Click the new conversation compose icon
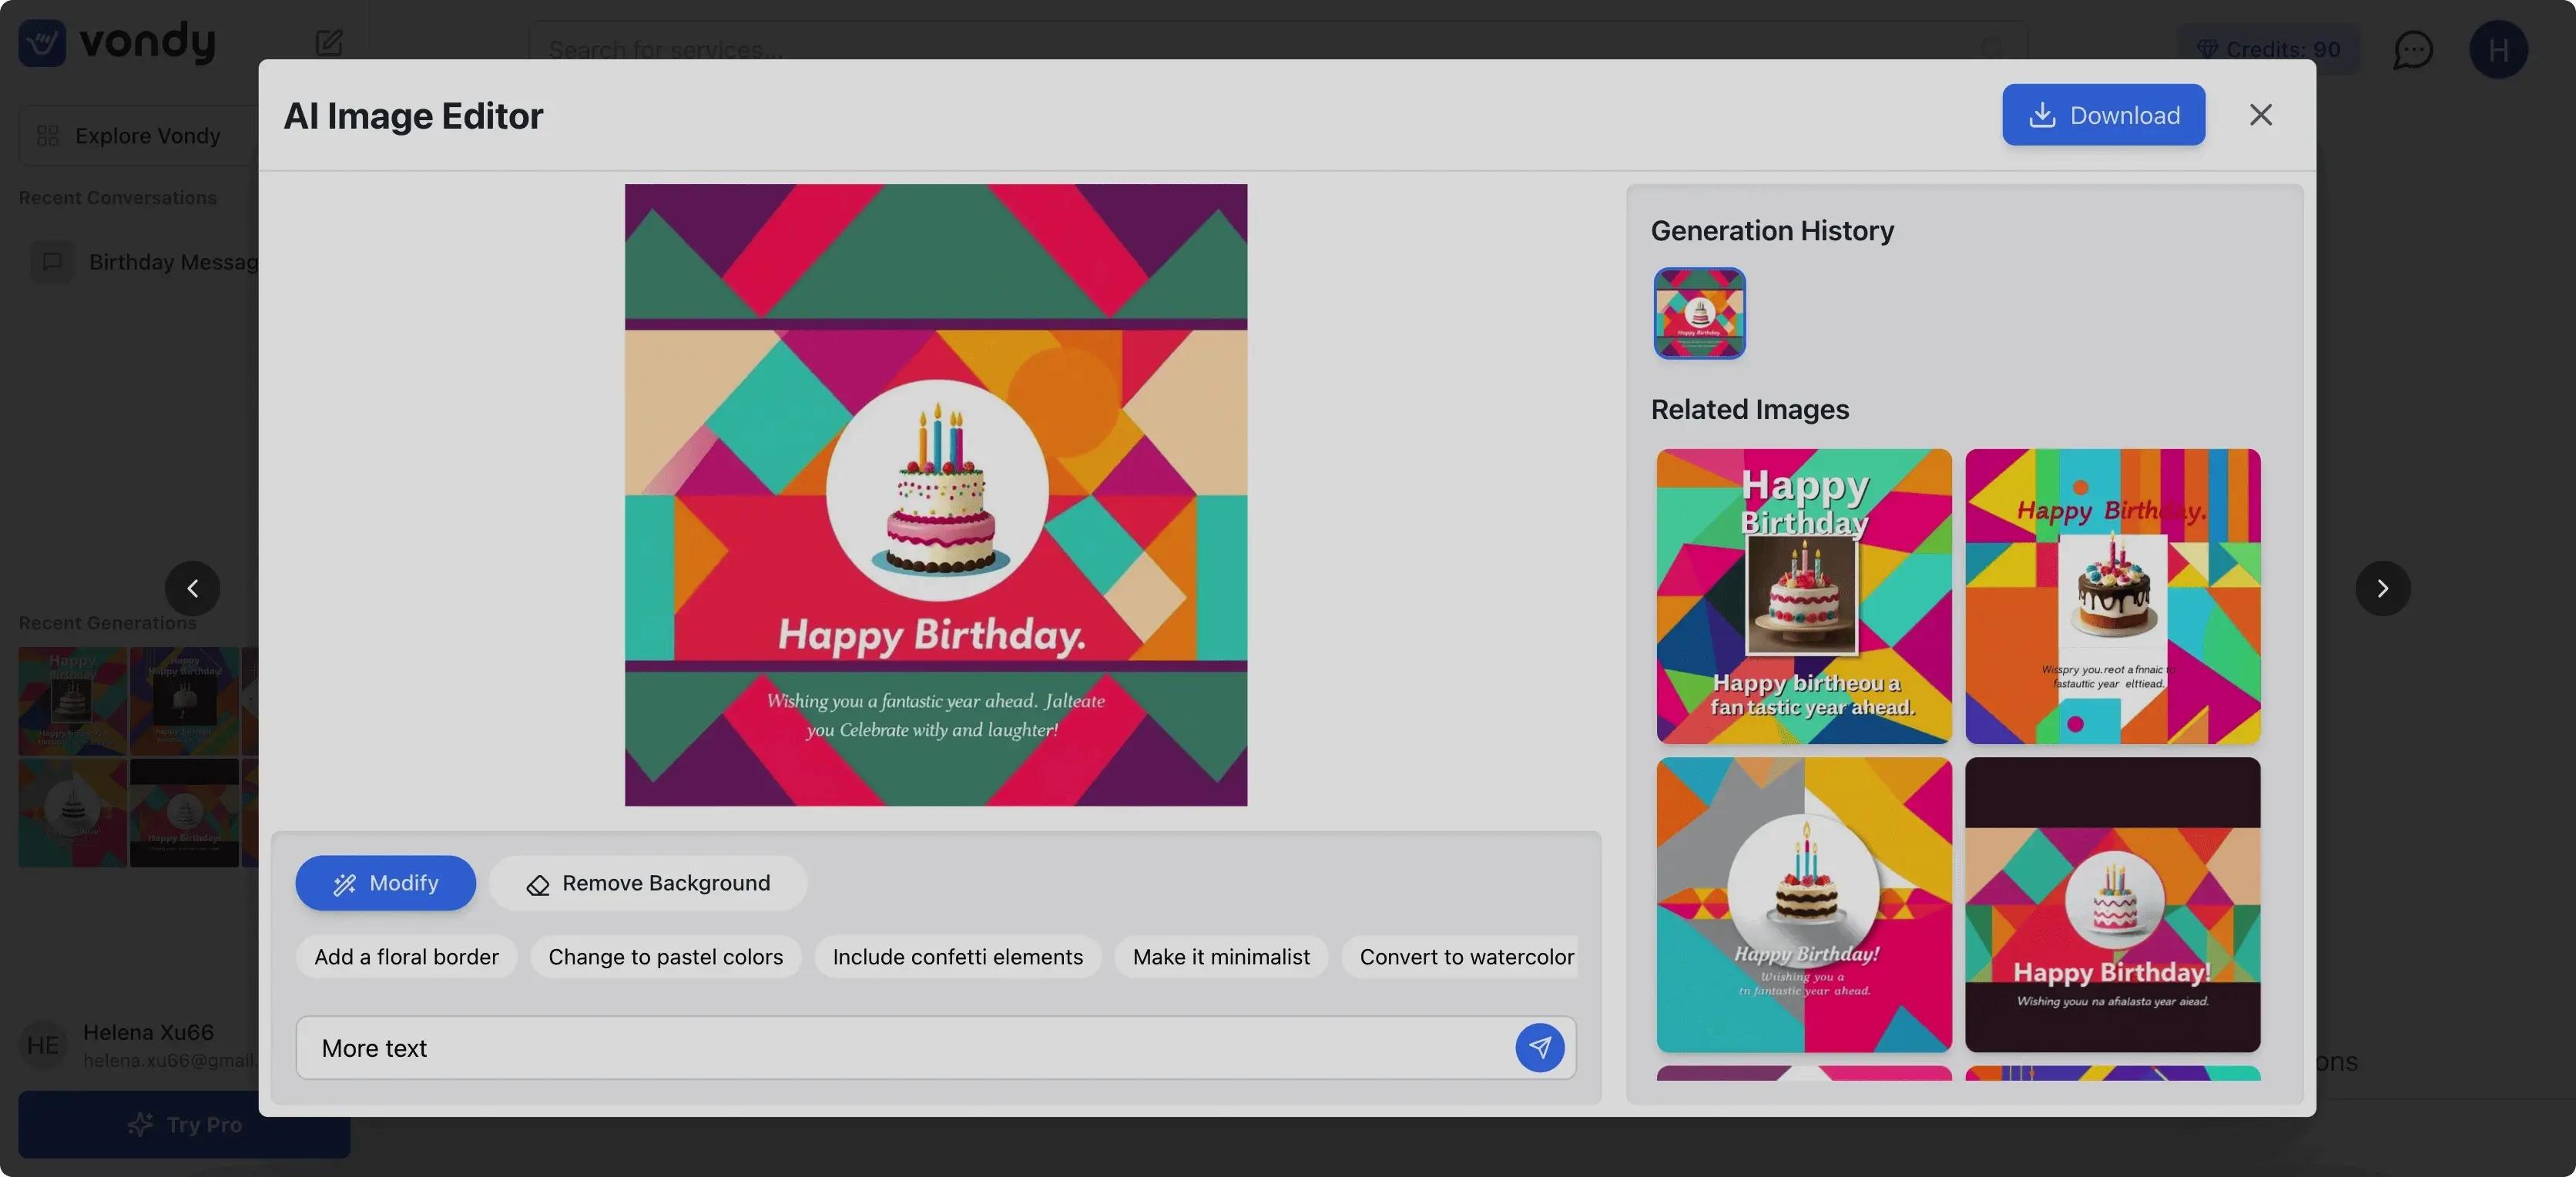 [x=329, y=42]
